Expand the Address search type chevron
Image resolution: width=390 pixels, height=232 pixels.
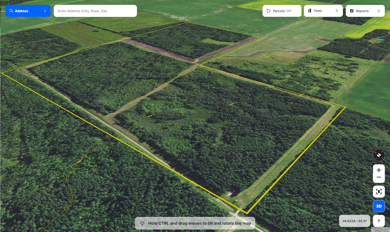click(45, 11)
